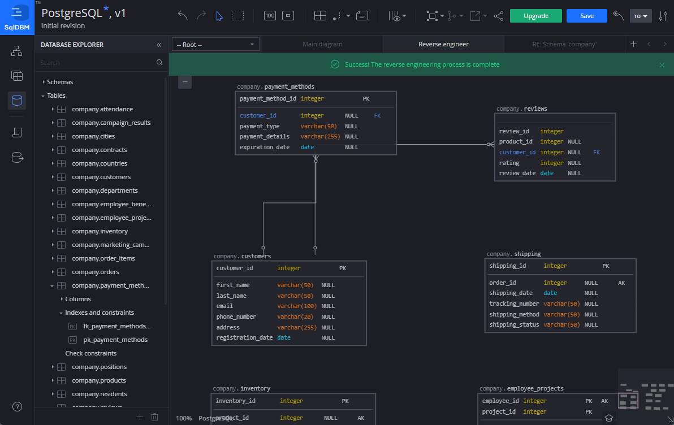Select company.payment_methods table header

click(x=275, y=86)
